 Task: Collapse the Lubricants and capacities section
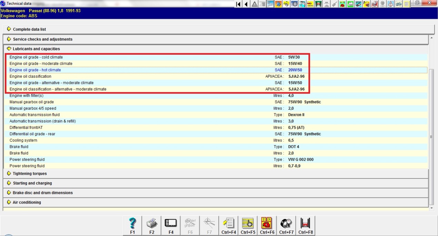[x=36, y=49]
